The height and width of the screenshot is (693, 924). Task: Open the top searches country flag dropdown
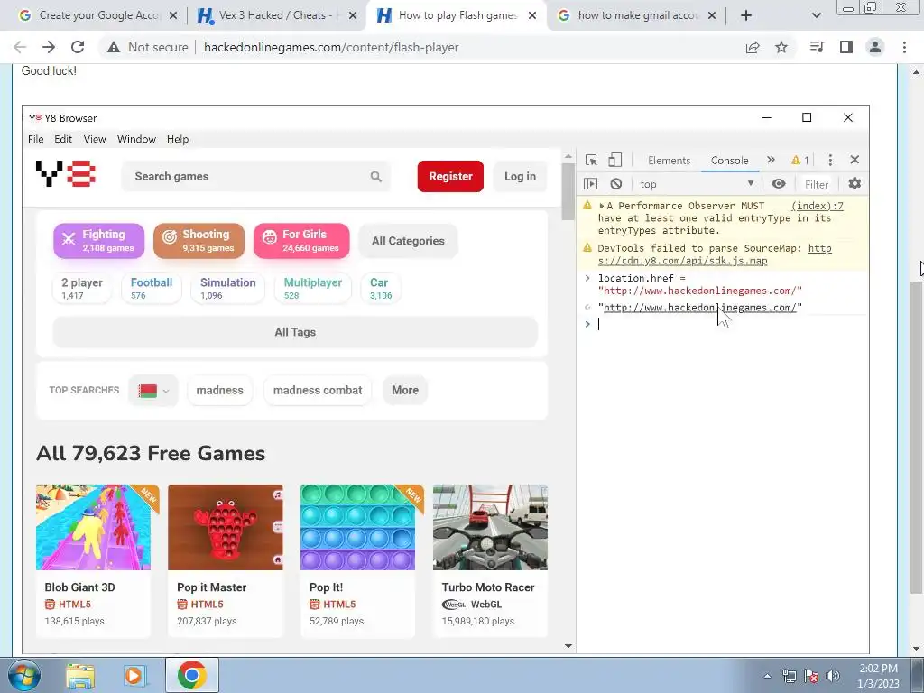click(x=153, y=390)
